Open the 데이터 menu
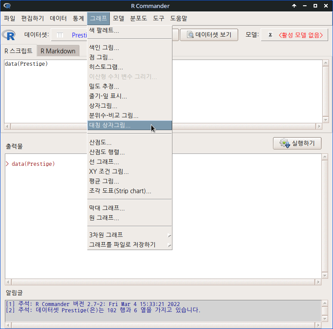 (58, 18)
